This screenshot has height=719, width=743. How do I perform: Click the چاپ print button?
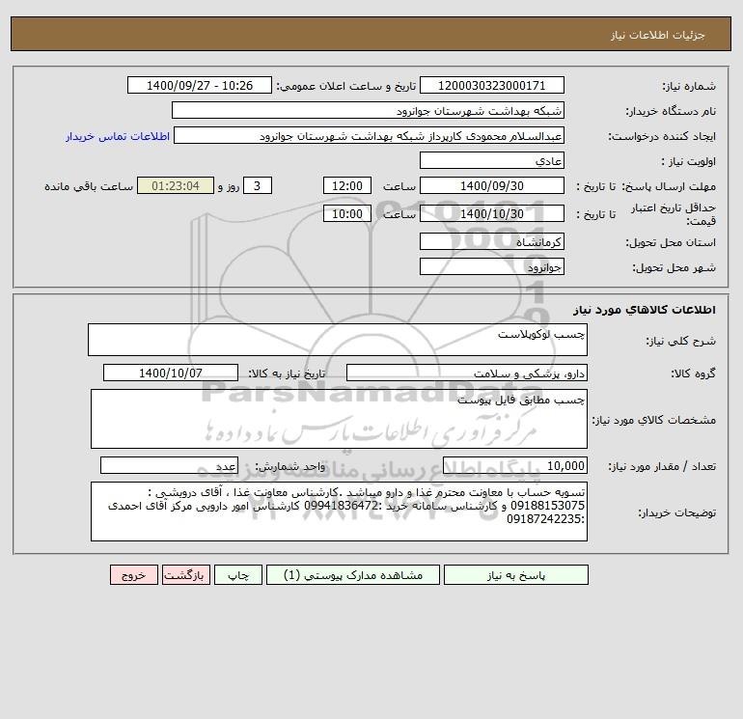point(238,575)
